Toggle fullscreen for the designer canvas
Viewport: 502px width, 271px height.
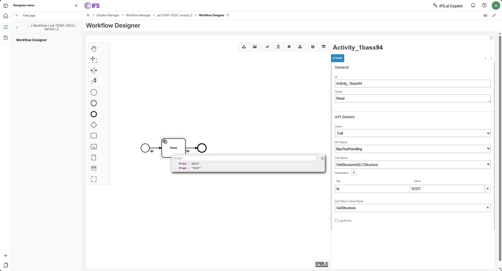pos(491,38)
